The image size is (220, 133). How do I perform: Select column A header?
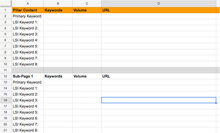tap(28, 3)
